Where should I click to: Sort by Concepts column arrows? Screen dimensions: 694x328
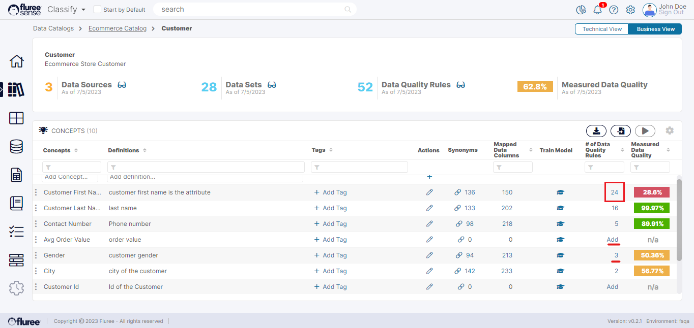pos(76,150)
